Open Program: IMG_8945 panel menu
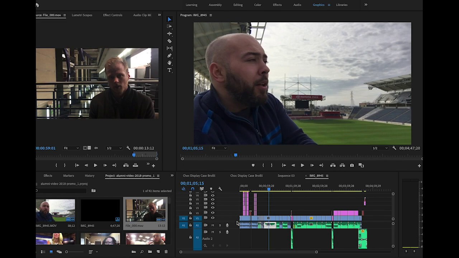This screenshot has height=258, width=459. tap(210, 15)
